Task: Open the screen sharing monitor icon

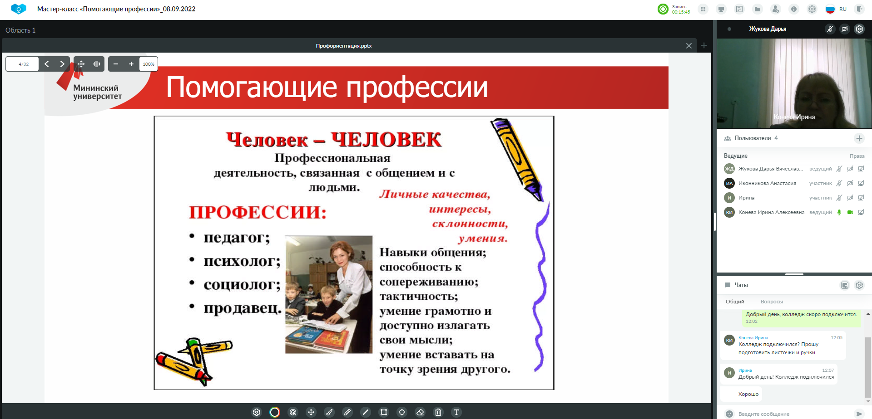Action: pos(721,9)
